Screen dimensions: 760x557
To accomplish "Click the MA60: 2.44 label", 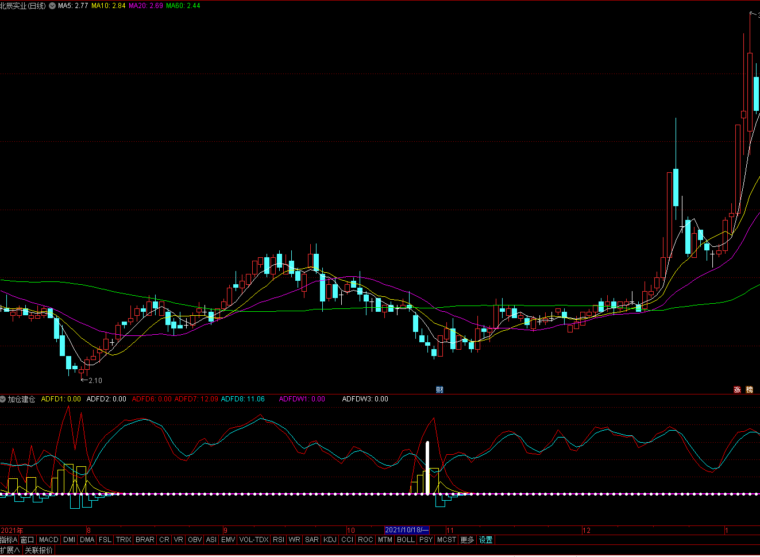I will (x=183, y=6).
